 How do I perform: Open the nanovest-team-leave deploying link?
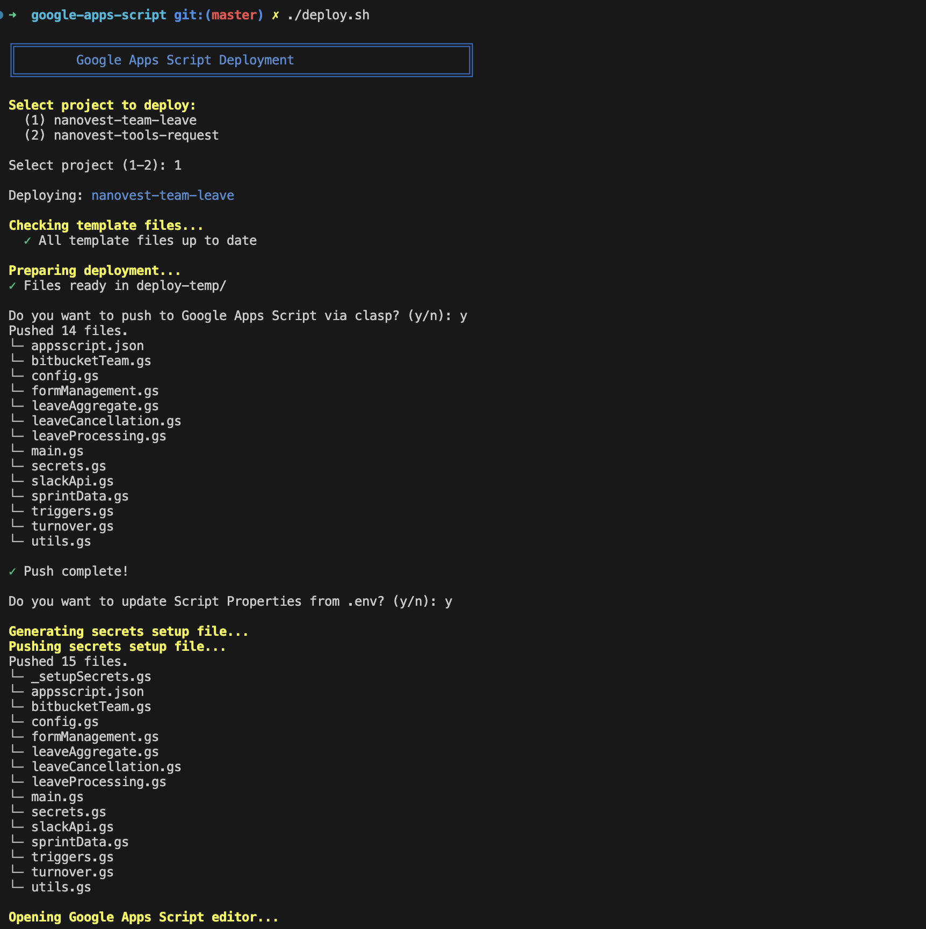pyautogui.click(x=162, y=195)
